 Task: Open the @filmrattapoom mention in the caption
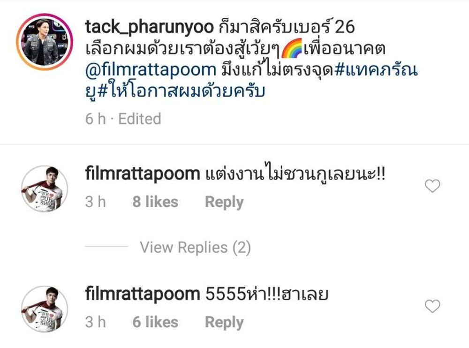click(151, 70)
